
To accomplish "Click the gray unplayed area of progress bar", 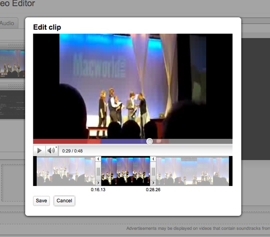I will 200,141.
